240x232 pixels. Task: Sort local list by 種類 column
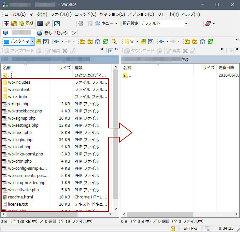(x=92, y=67)
